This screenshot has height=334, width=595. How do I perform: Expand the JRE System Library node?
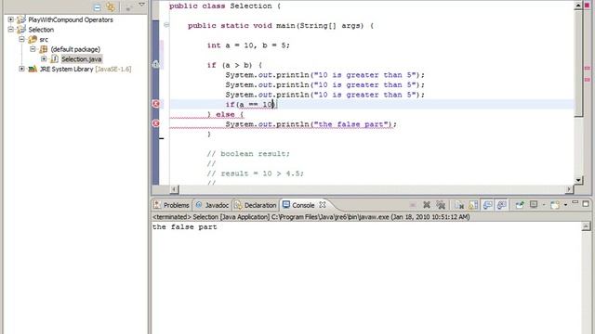coord(21,69)
